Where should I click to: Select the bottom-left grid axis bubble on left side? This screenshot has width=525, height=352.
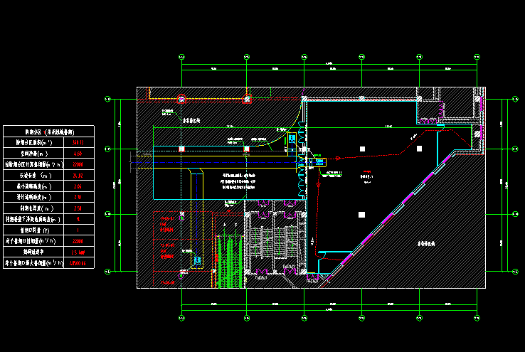pyautogui.click(x=107, y=271)
